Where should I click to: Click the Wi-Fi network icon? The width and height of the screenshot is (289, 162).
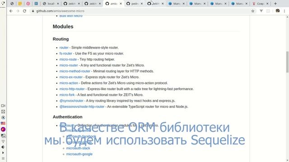3,141
